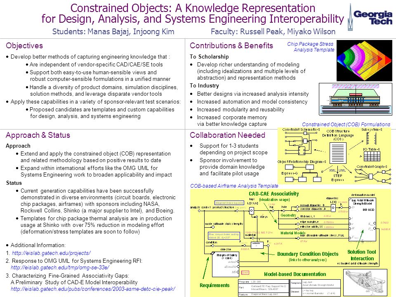Click the airframe wireframe drawing thumbnail
Image resolution: width=396 pixels, height=297 pixels.
point(365,282)
